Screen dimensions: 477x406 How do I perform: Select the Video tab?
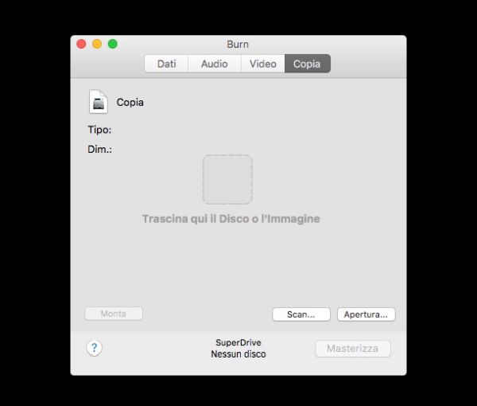point(262,64)
